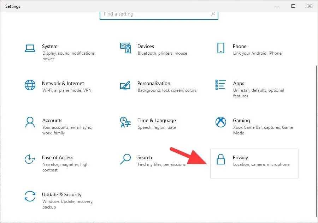
Task: Click the Personalization paintbrush icon
Action: (x=125, y=85)
